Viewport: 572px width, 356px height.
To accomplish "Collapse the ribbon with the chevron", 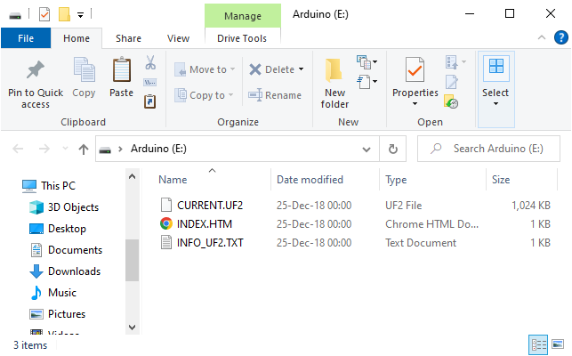I will click(x=542, y=37).
